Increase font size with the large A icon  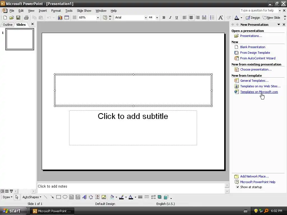(x=221, y=18)
